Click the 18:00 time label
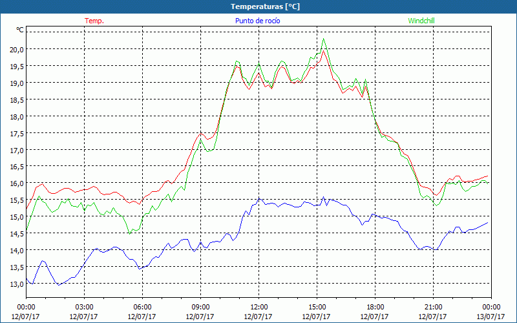The image size is (517, 323). coord(375,307)
